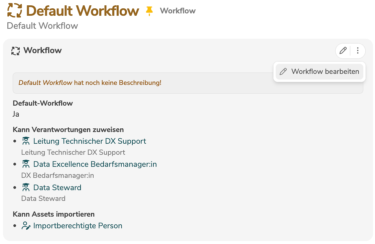Open the Data Excellence Bedarfsmanager:in link

(95, 164)
